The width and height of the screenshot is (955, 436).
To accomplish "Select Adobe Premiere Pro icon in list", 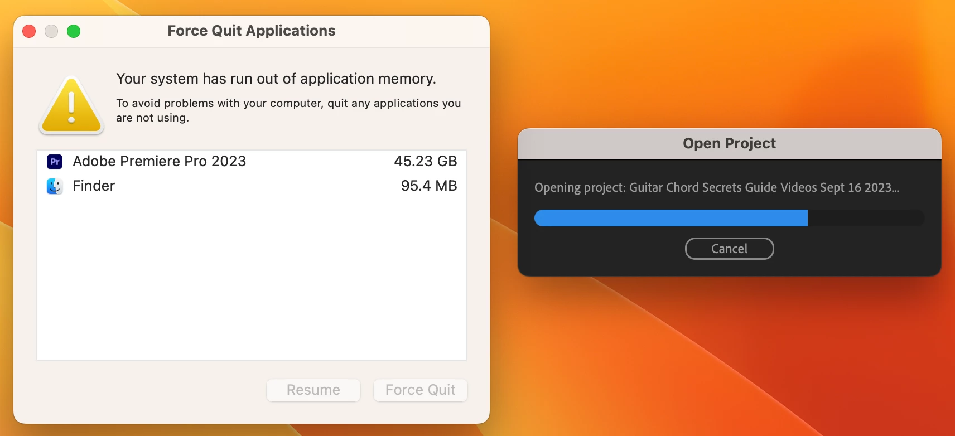I will tap(55, 162).
